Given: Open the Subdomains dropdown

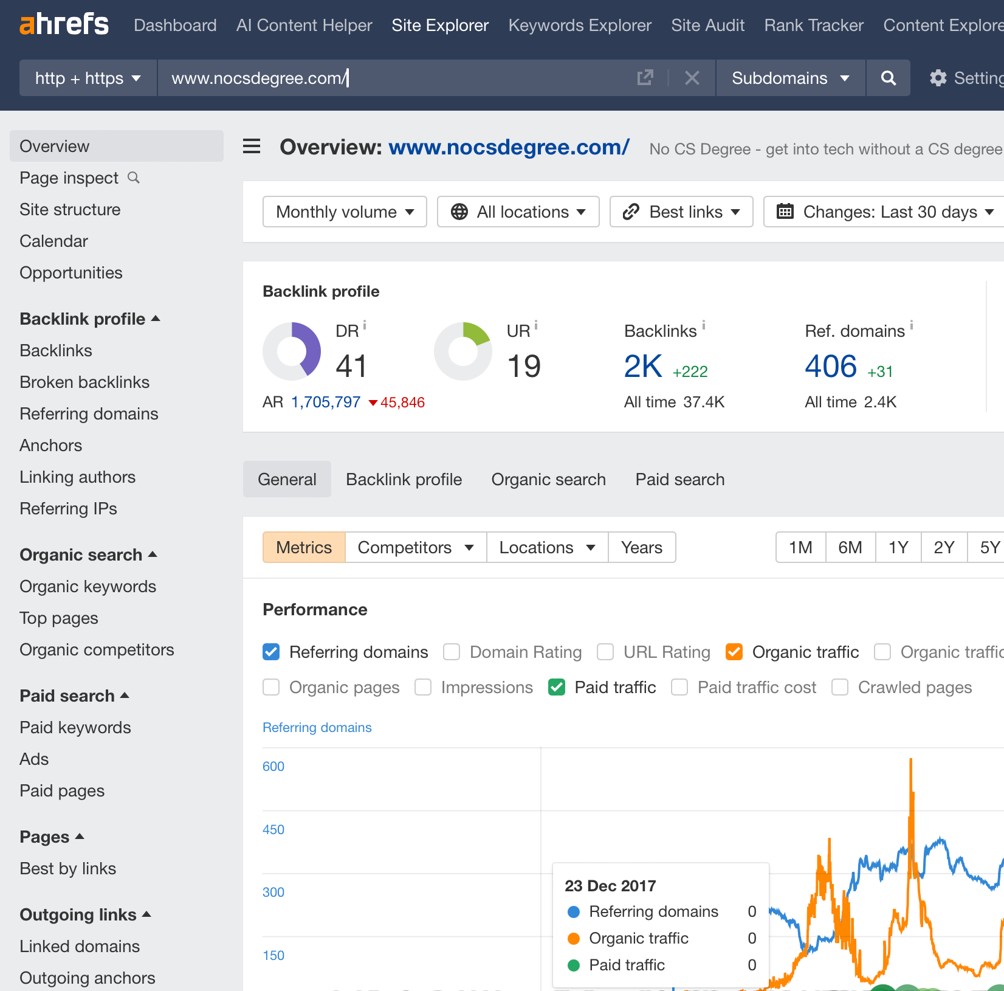Looking at the screenshot, I should pos(789,78).
